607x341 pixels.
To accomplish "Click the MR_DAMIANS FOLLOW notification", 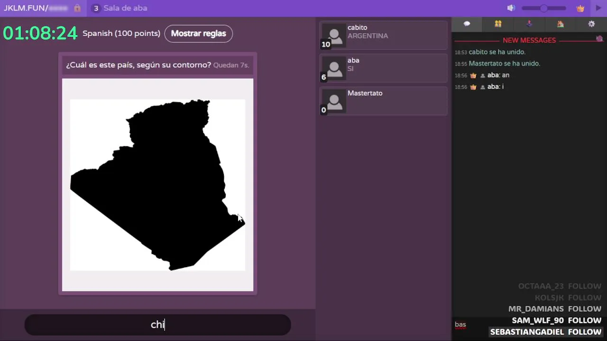I will pyautogui.click(x=555, y=309).
